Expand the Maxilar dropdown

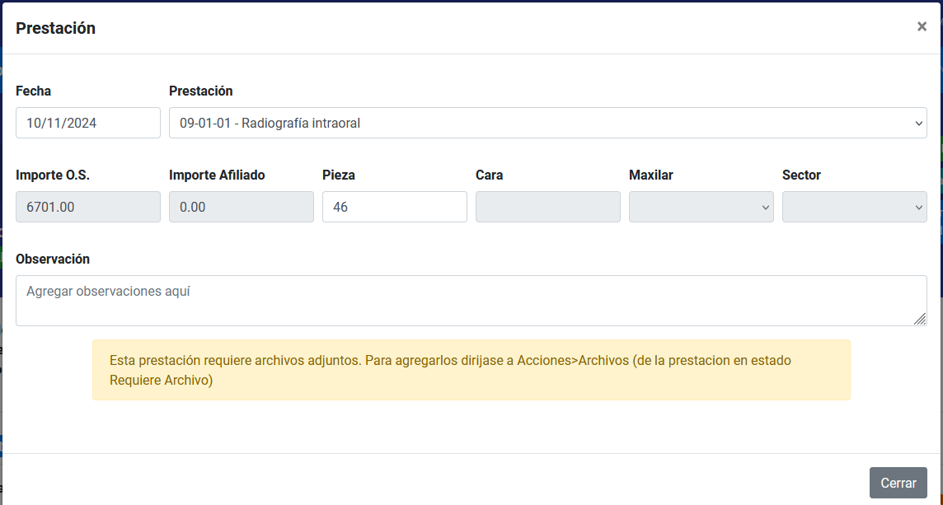click(x=701, y=207)
